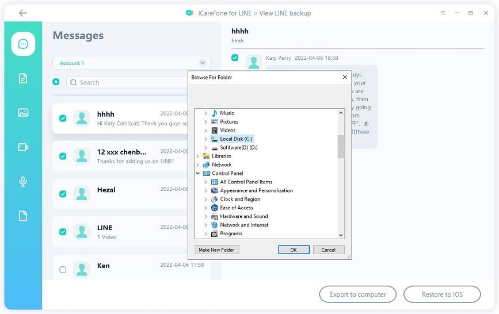This screenshot has width=499, height=314.
Task: Click the hhhh contact avatar
Action: click(82, 118)
